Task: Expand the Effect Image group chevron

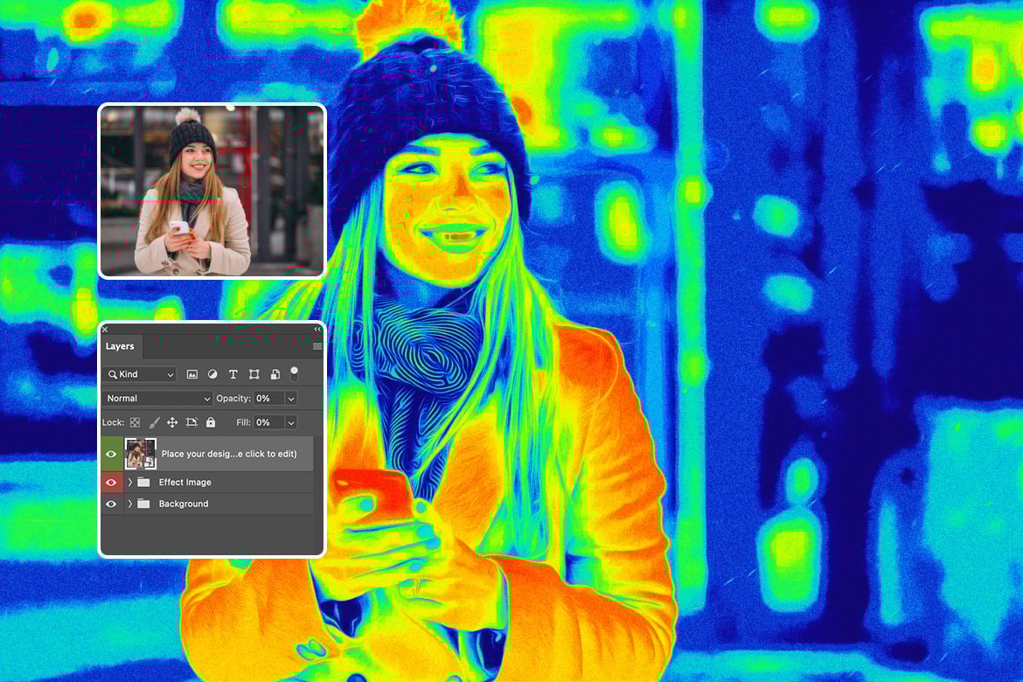Action: (x=129, y=483)
